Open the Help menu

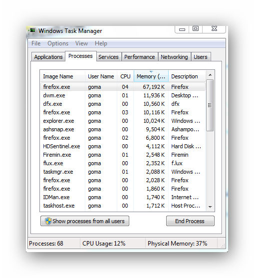pyautogui.click(x=101, y=43)
